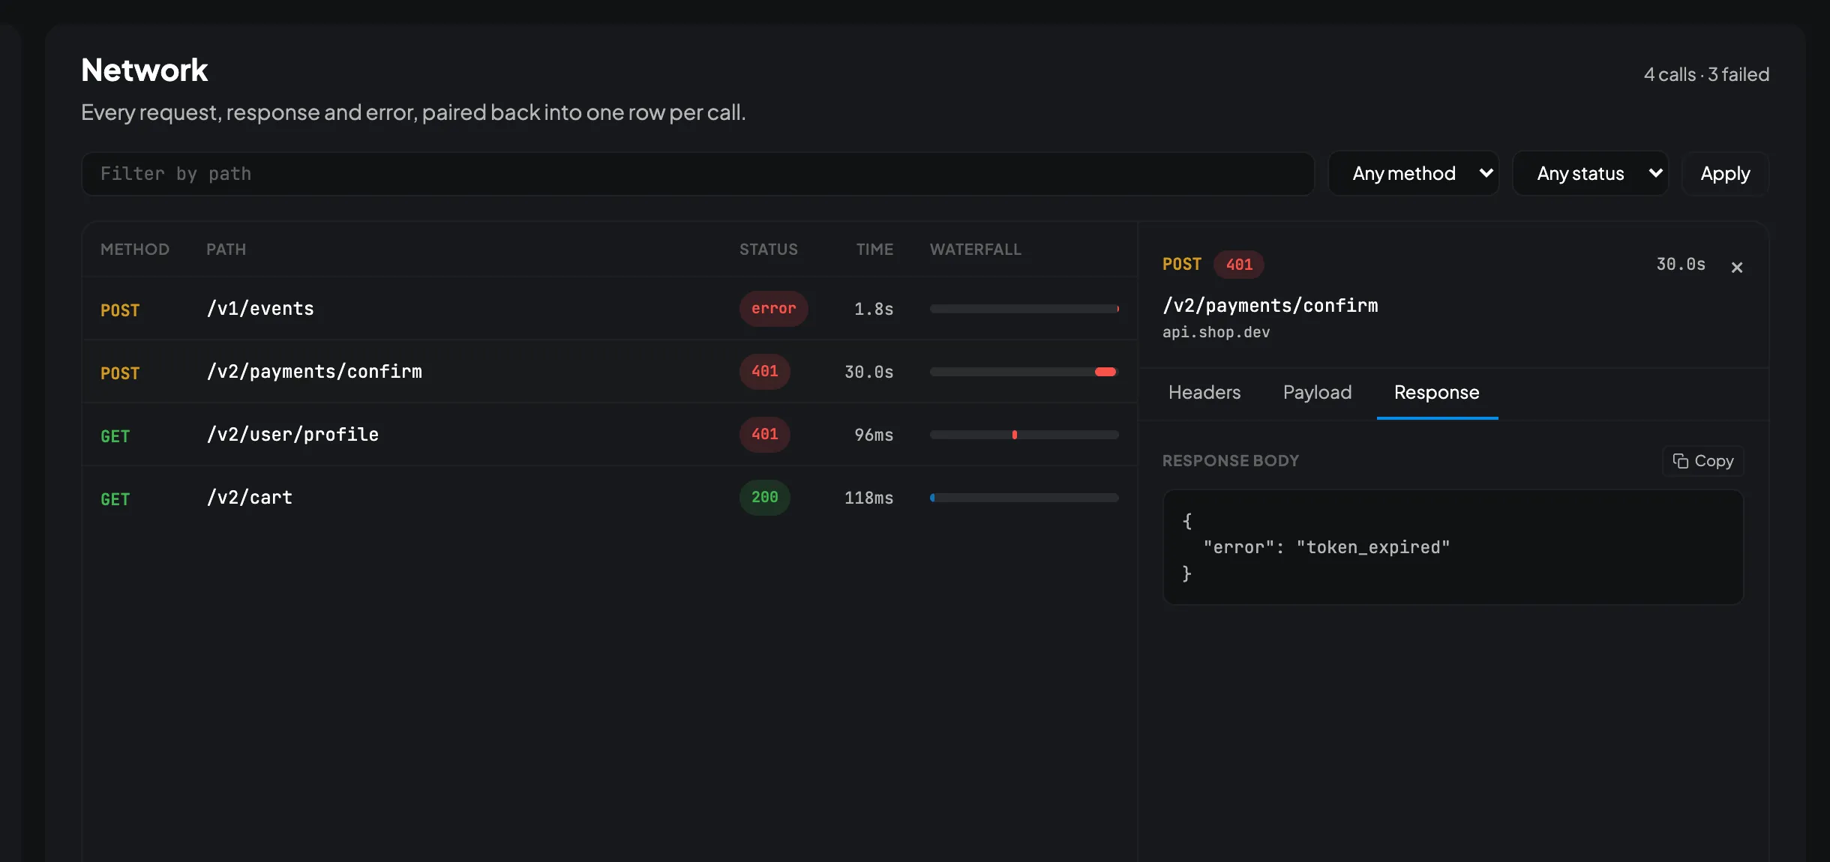
Task: Click the waterfall bar for /v2/payments/confirm
Action: 1024,372
